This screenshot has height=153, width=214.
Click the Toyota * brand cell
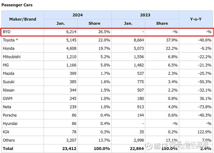click(23, 40)
